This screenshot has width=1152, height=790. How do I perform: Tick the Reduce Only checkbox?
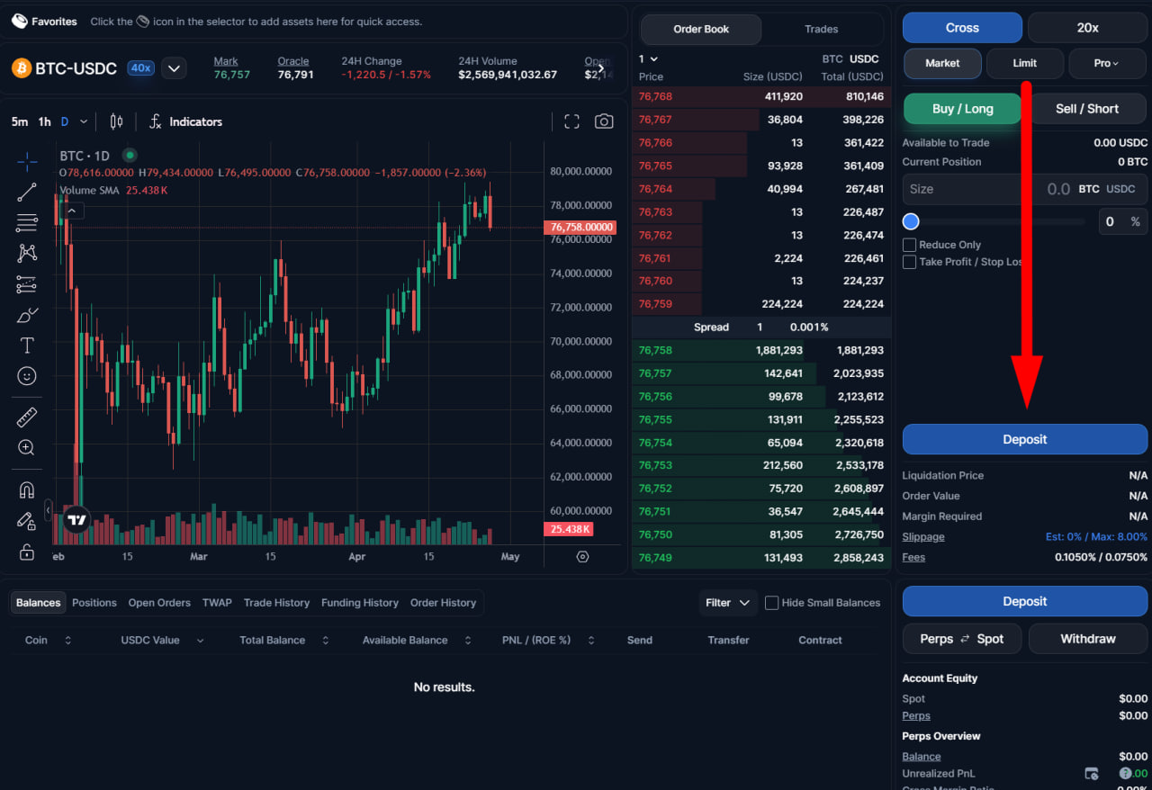[x=910, y=245]
